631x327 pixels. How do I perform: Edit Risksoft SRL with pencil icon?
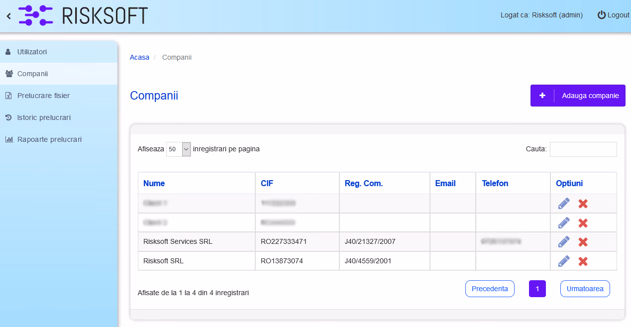tap(564, 261)
